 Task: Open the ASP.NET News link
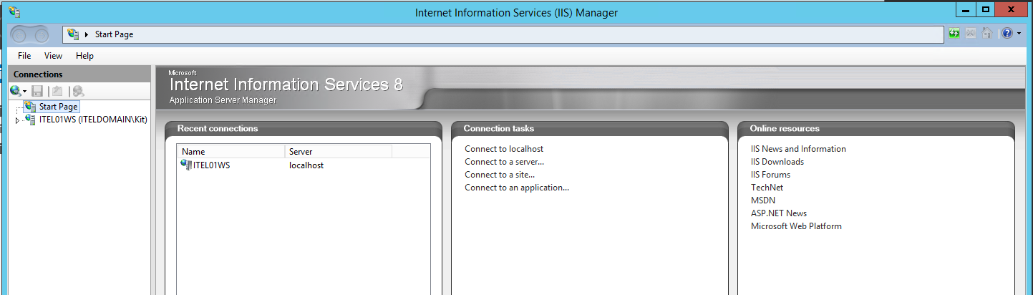coord(779,213)
